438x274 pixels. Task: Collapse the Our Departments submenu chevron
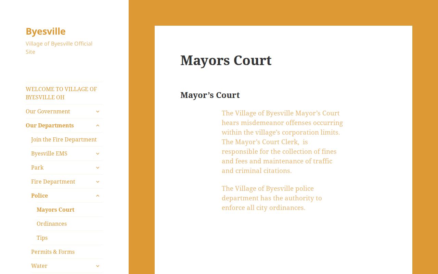coord(98,125)
